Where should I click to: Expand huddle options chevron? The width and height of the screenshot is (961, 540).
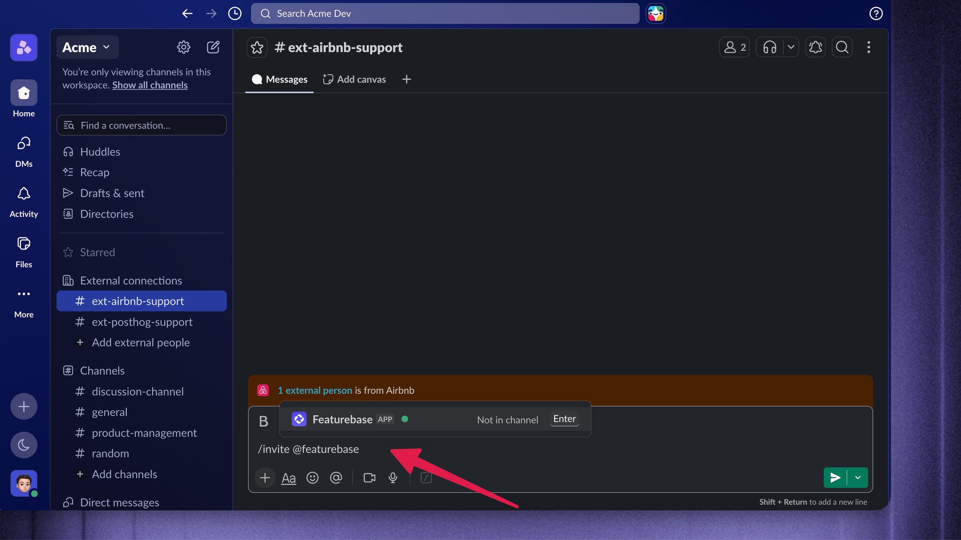(x=791, y=47)
